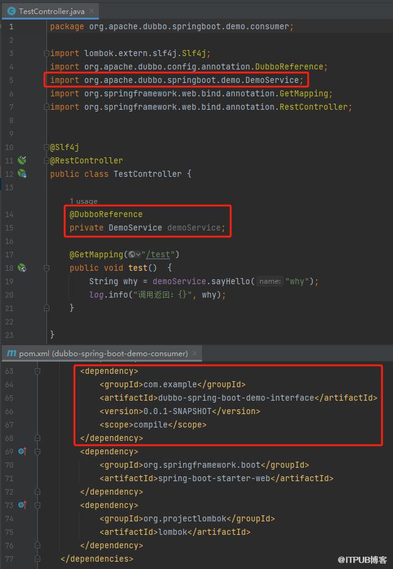This screenshot has height=569, width=393.
Task: Click the dependency gutter icon on line 73
Action: click(x=22, y=505)
